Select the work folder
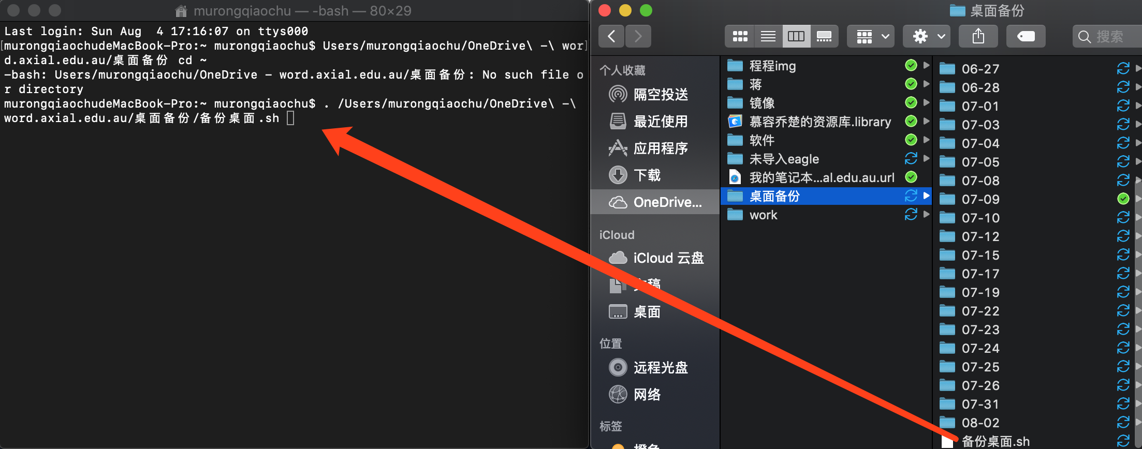The image size is (1142, 449). (x=826, y=215)
